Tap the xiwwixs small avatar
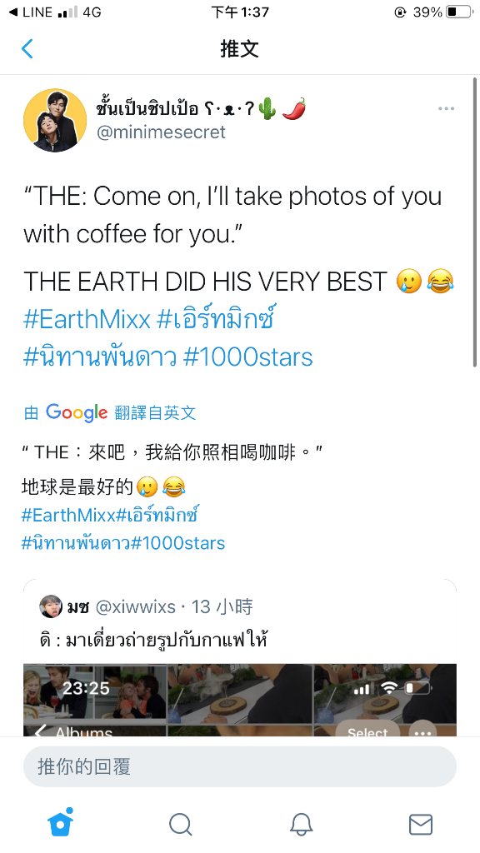The image size is (480, 853). click(51, 606)
